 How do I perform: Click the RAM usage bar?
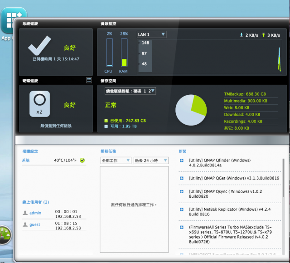[x=124, y=53]
